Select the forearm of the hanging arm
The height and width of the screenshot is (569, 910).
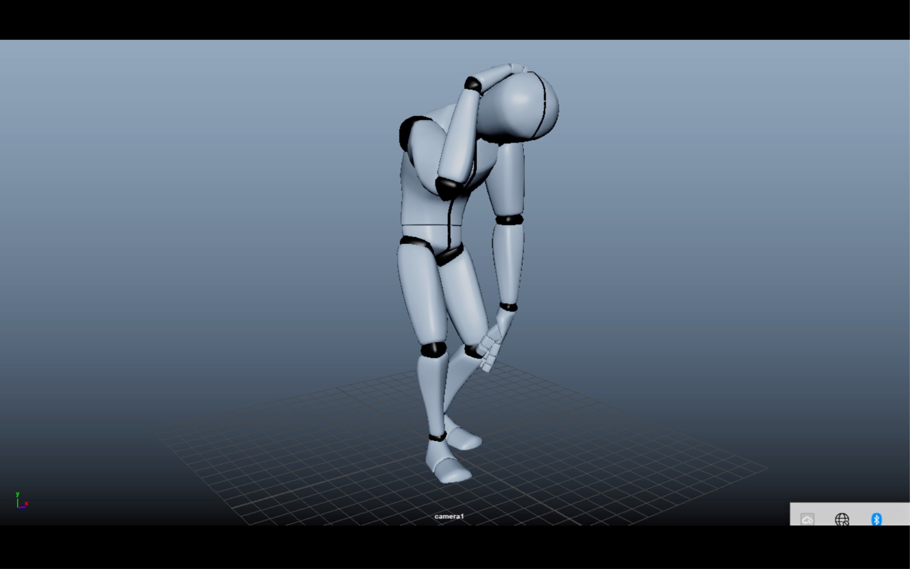[508, 263]
